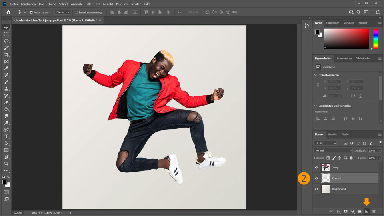384x216 pixels.
Task: Enable the Autom. ausw. checkbox
Action: pyautogui.click(x=31, y=12)
